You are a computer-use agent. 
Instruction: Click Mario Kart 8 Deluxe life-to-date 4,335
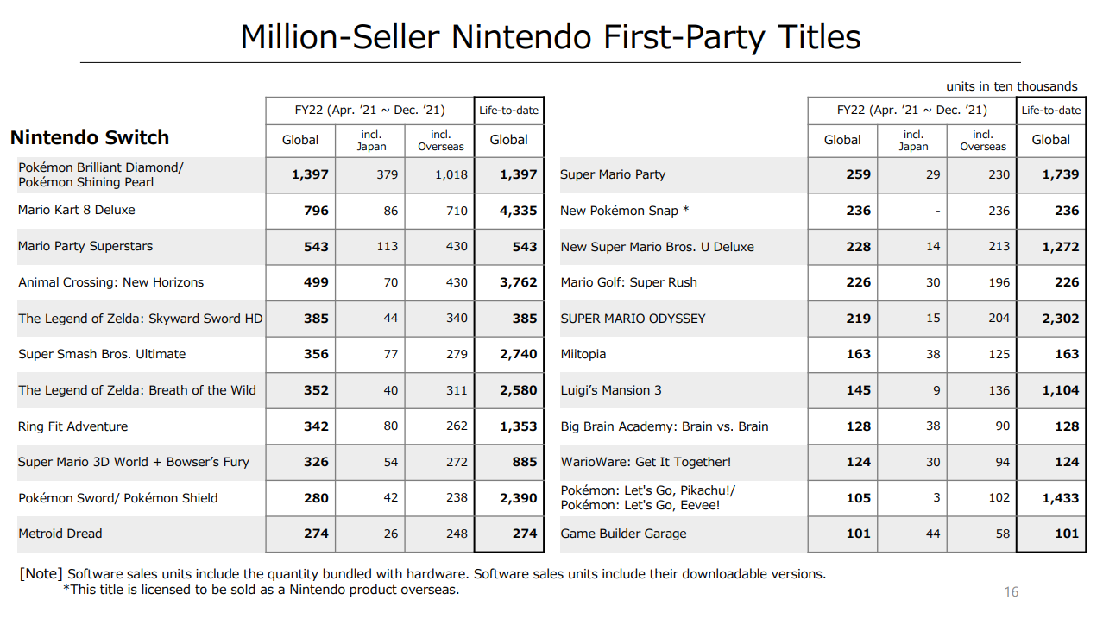tap(518, 211)
